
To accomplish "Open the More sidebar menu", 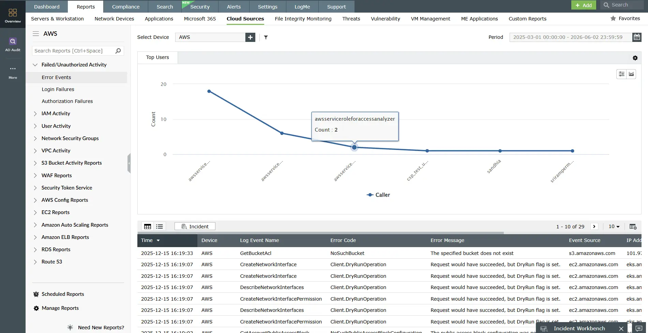I will (x=13, y=72).
